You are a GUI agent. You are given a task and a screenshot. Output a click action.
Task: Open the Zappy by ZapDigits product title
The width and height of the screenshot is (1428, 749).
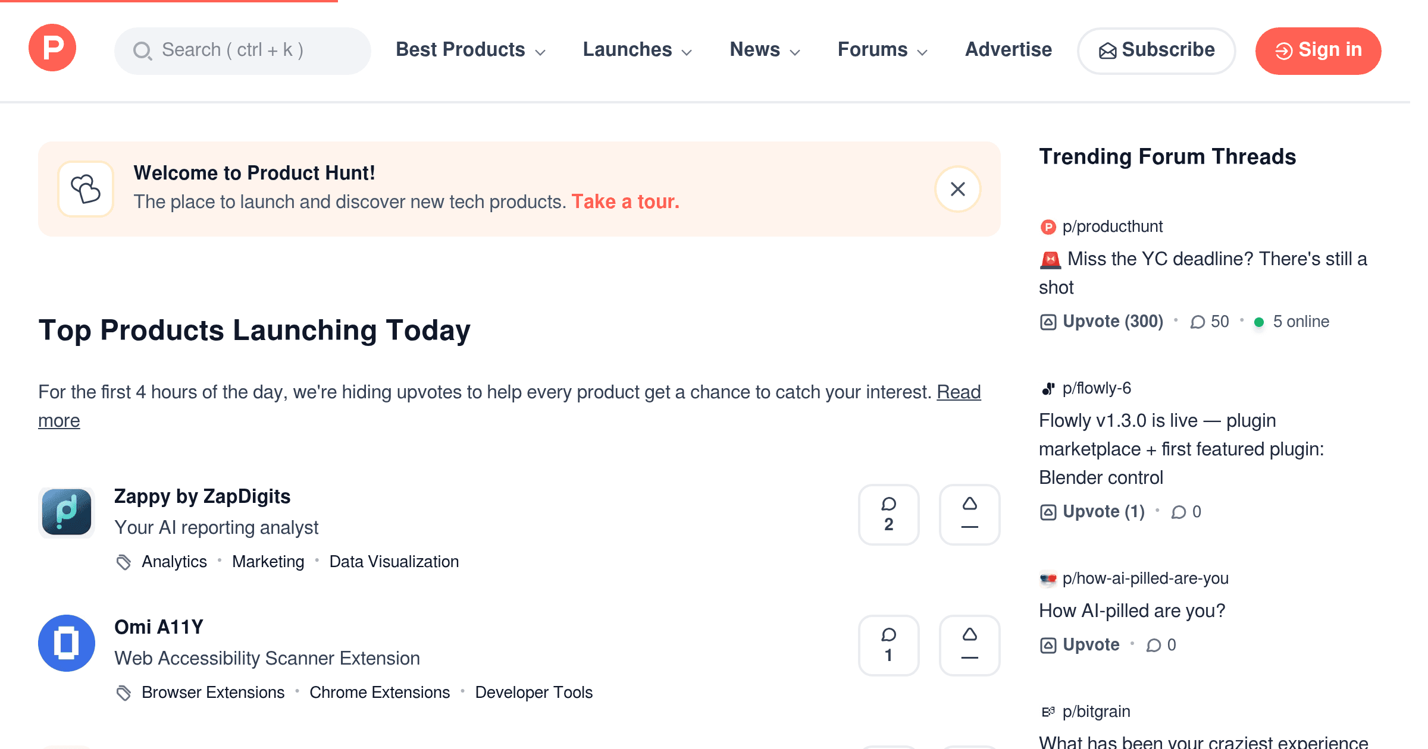point(202,496)
